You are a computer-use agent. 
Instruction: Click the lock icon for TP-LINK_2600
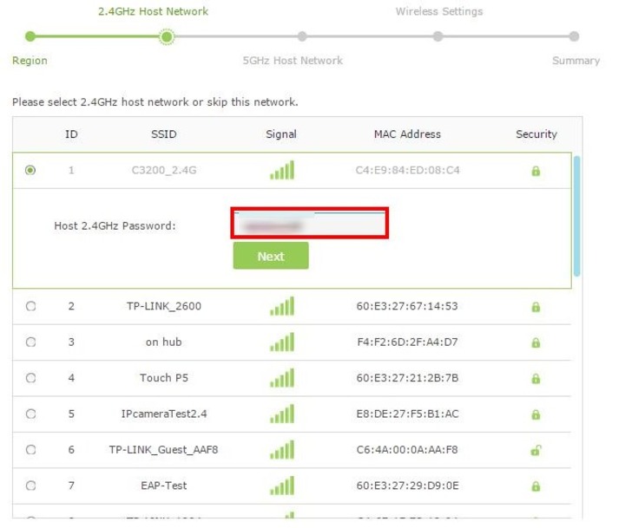click(x=536, y=307)
